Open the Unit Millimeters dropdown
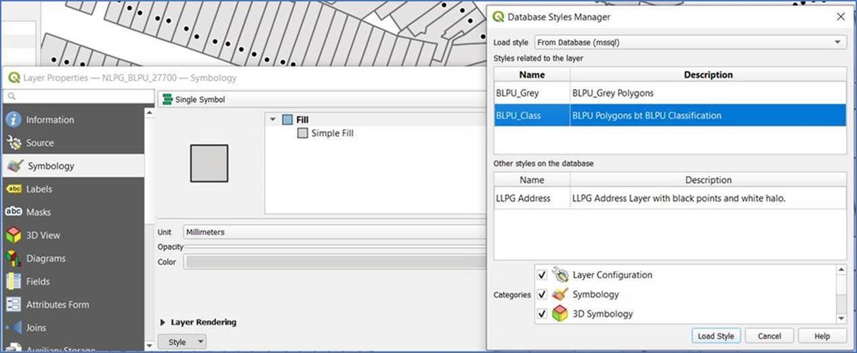 pos(335,232)
